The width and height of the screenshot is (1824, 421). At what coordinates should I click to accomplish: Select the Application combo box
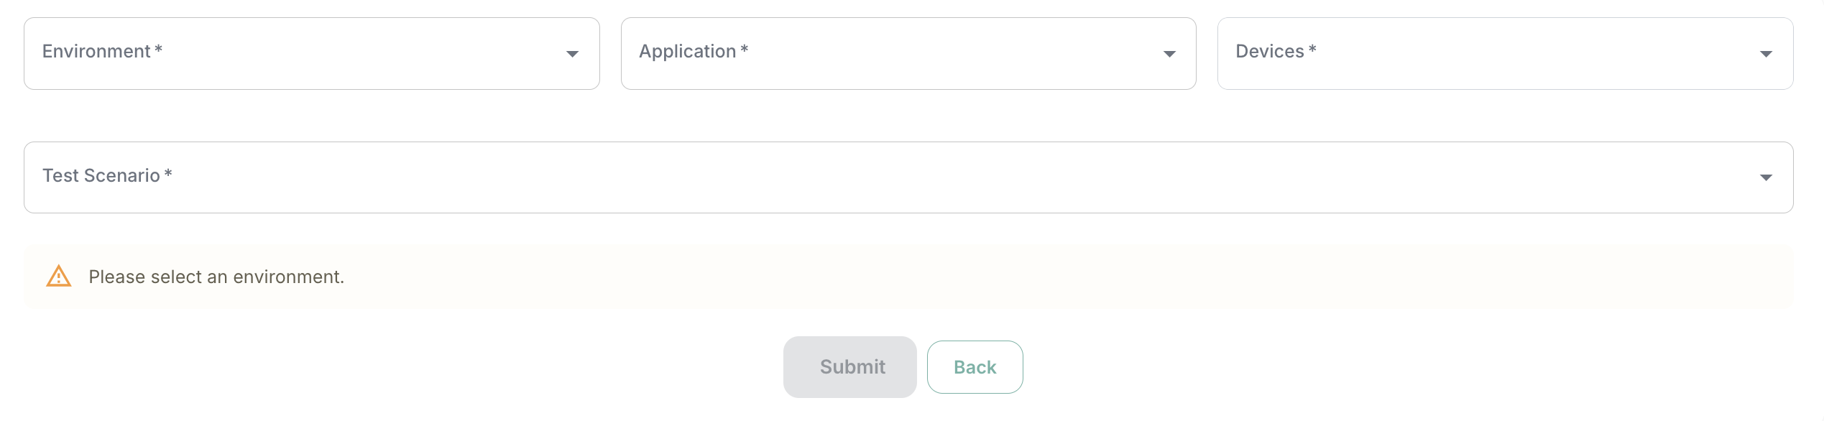click(x=908, y=54)
